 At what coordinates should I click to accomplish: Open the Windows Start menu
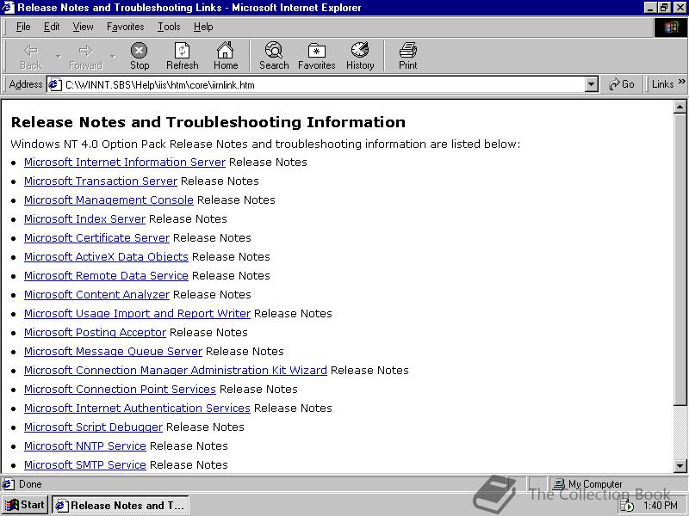26,505
